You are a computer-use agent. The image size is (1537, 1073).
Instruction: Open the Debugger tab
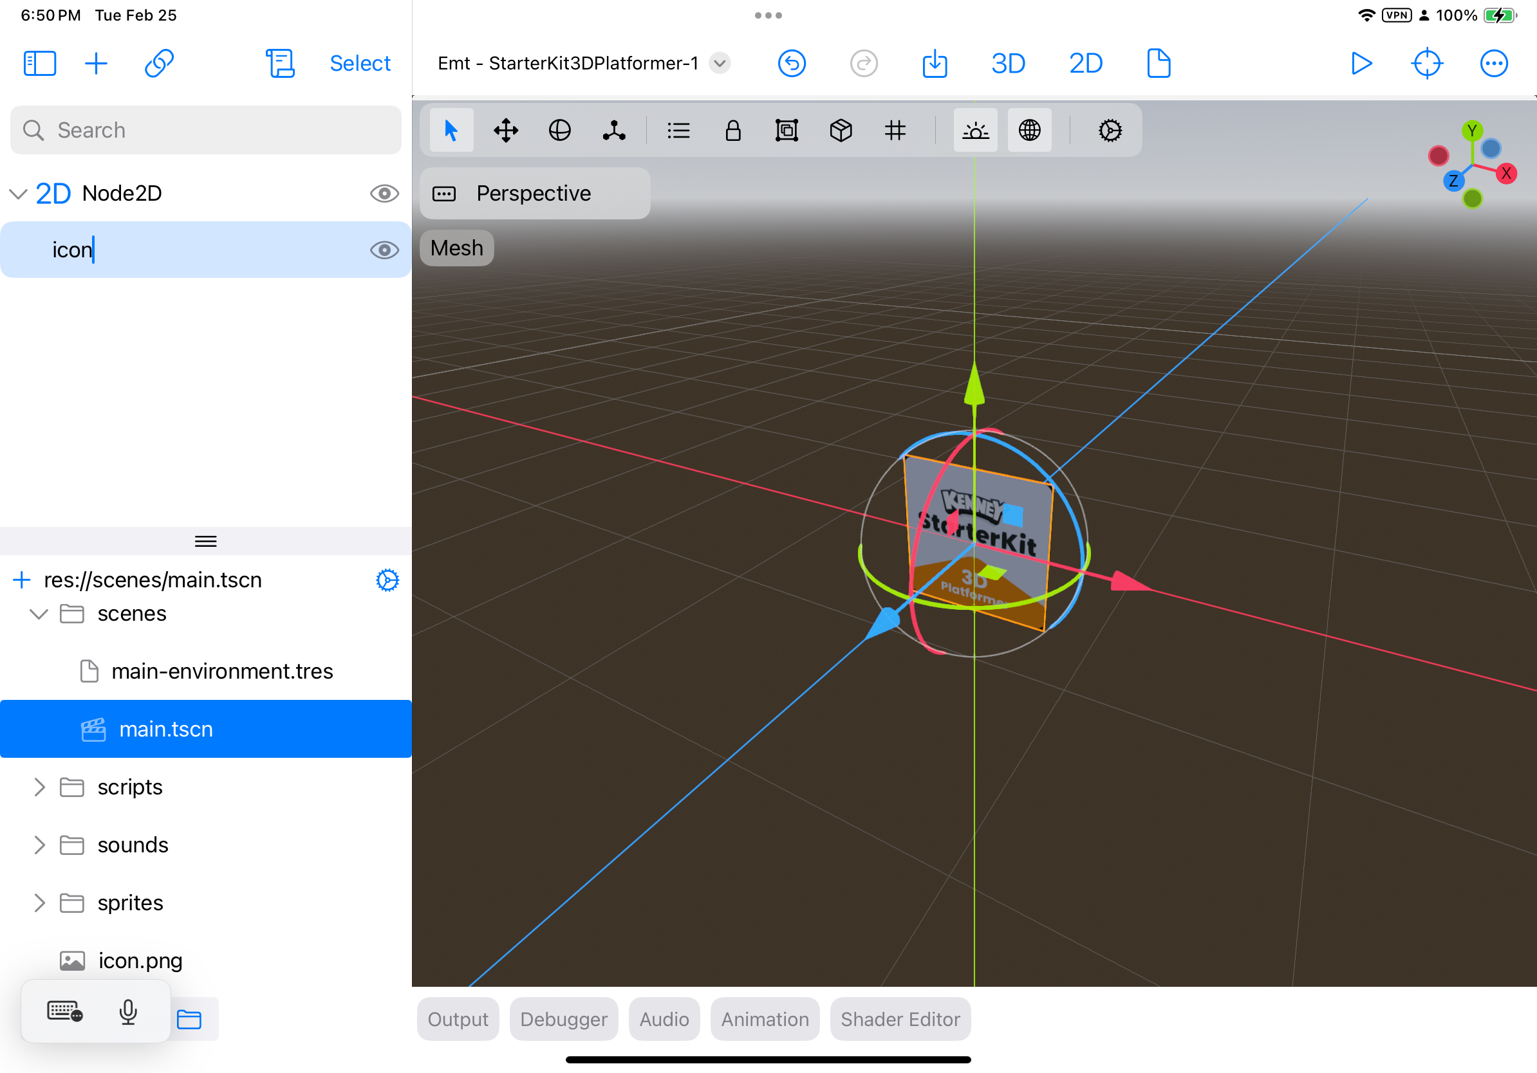[564, 1019]
